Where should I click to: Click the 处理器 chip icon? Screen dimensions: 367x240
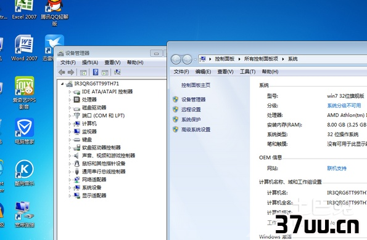pyautogui.click(x=76, y=100)
